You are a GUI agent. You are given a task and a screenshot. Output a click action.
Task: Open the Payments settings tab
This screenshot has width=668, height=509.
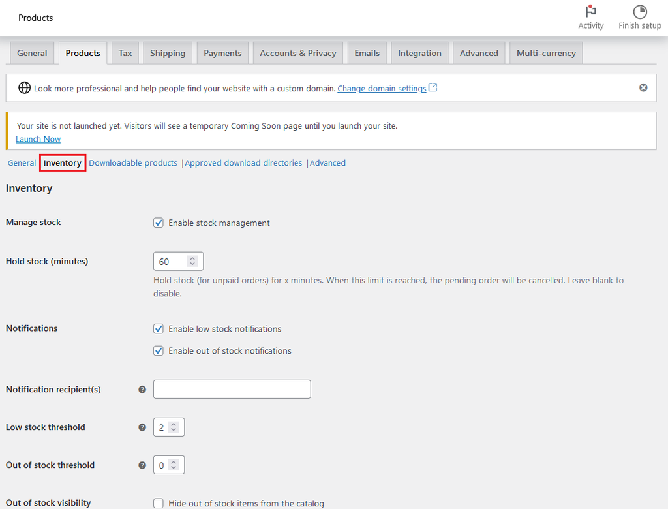222,53
